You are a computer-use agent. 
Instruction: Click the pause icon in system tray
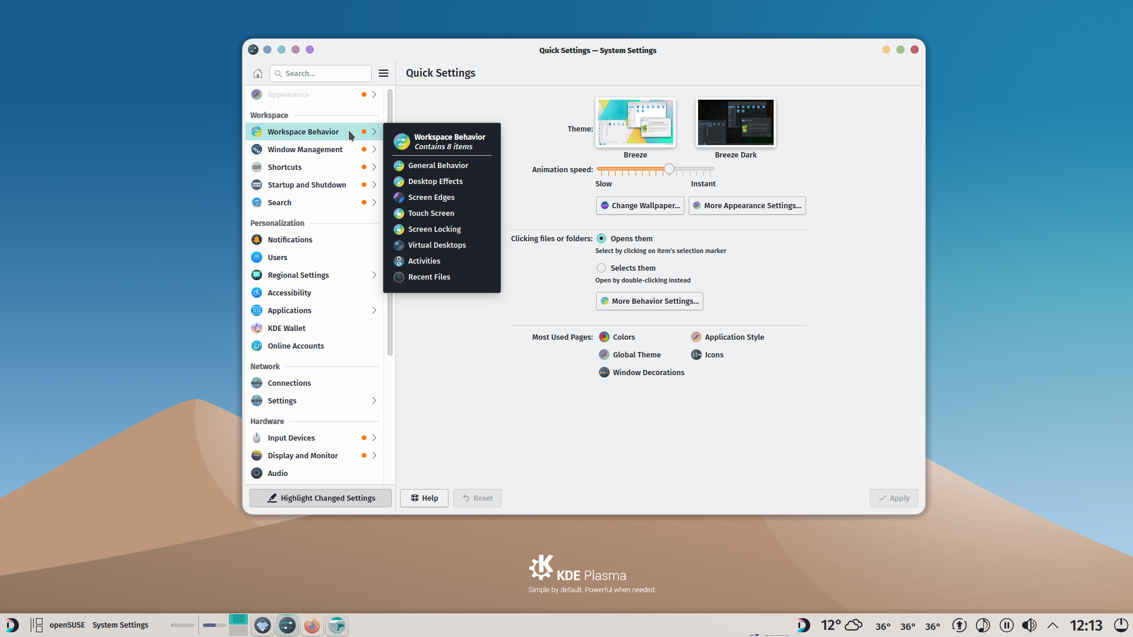1007,625
